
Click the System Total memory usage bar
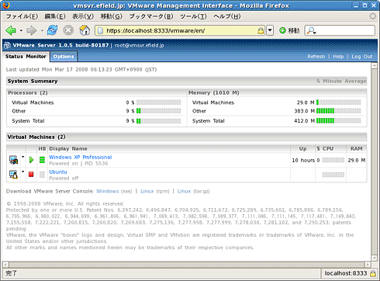(x=338, y=121)
